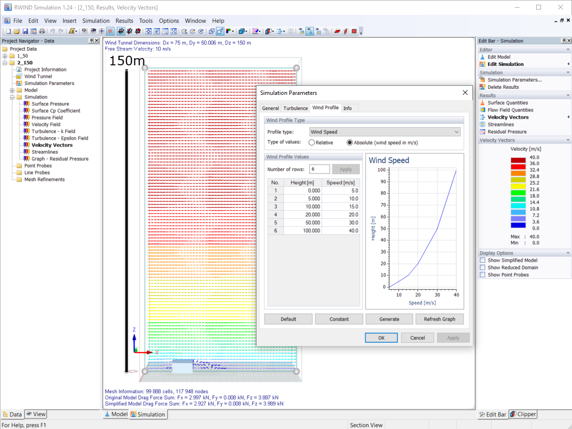Click the Surface Quantities icon in Edit Bar

[x=483, y=103]
